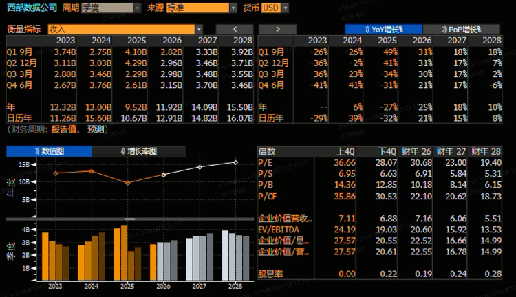Screen dimensions: 516x297
Task: Click the 股息率 dividend yield row
Action: click(x=270, y=274)
